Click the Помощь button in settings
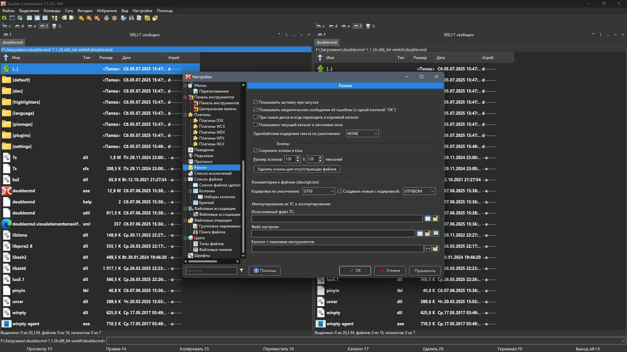 coord(264,271)
